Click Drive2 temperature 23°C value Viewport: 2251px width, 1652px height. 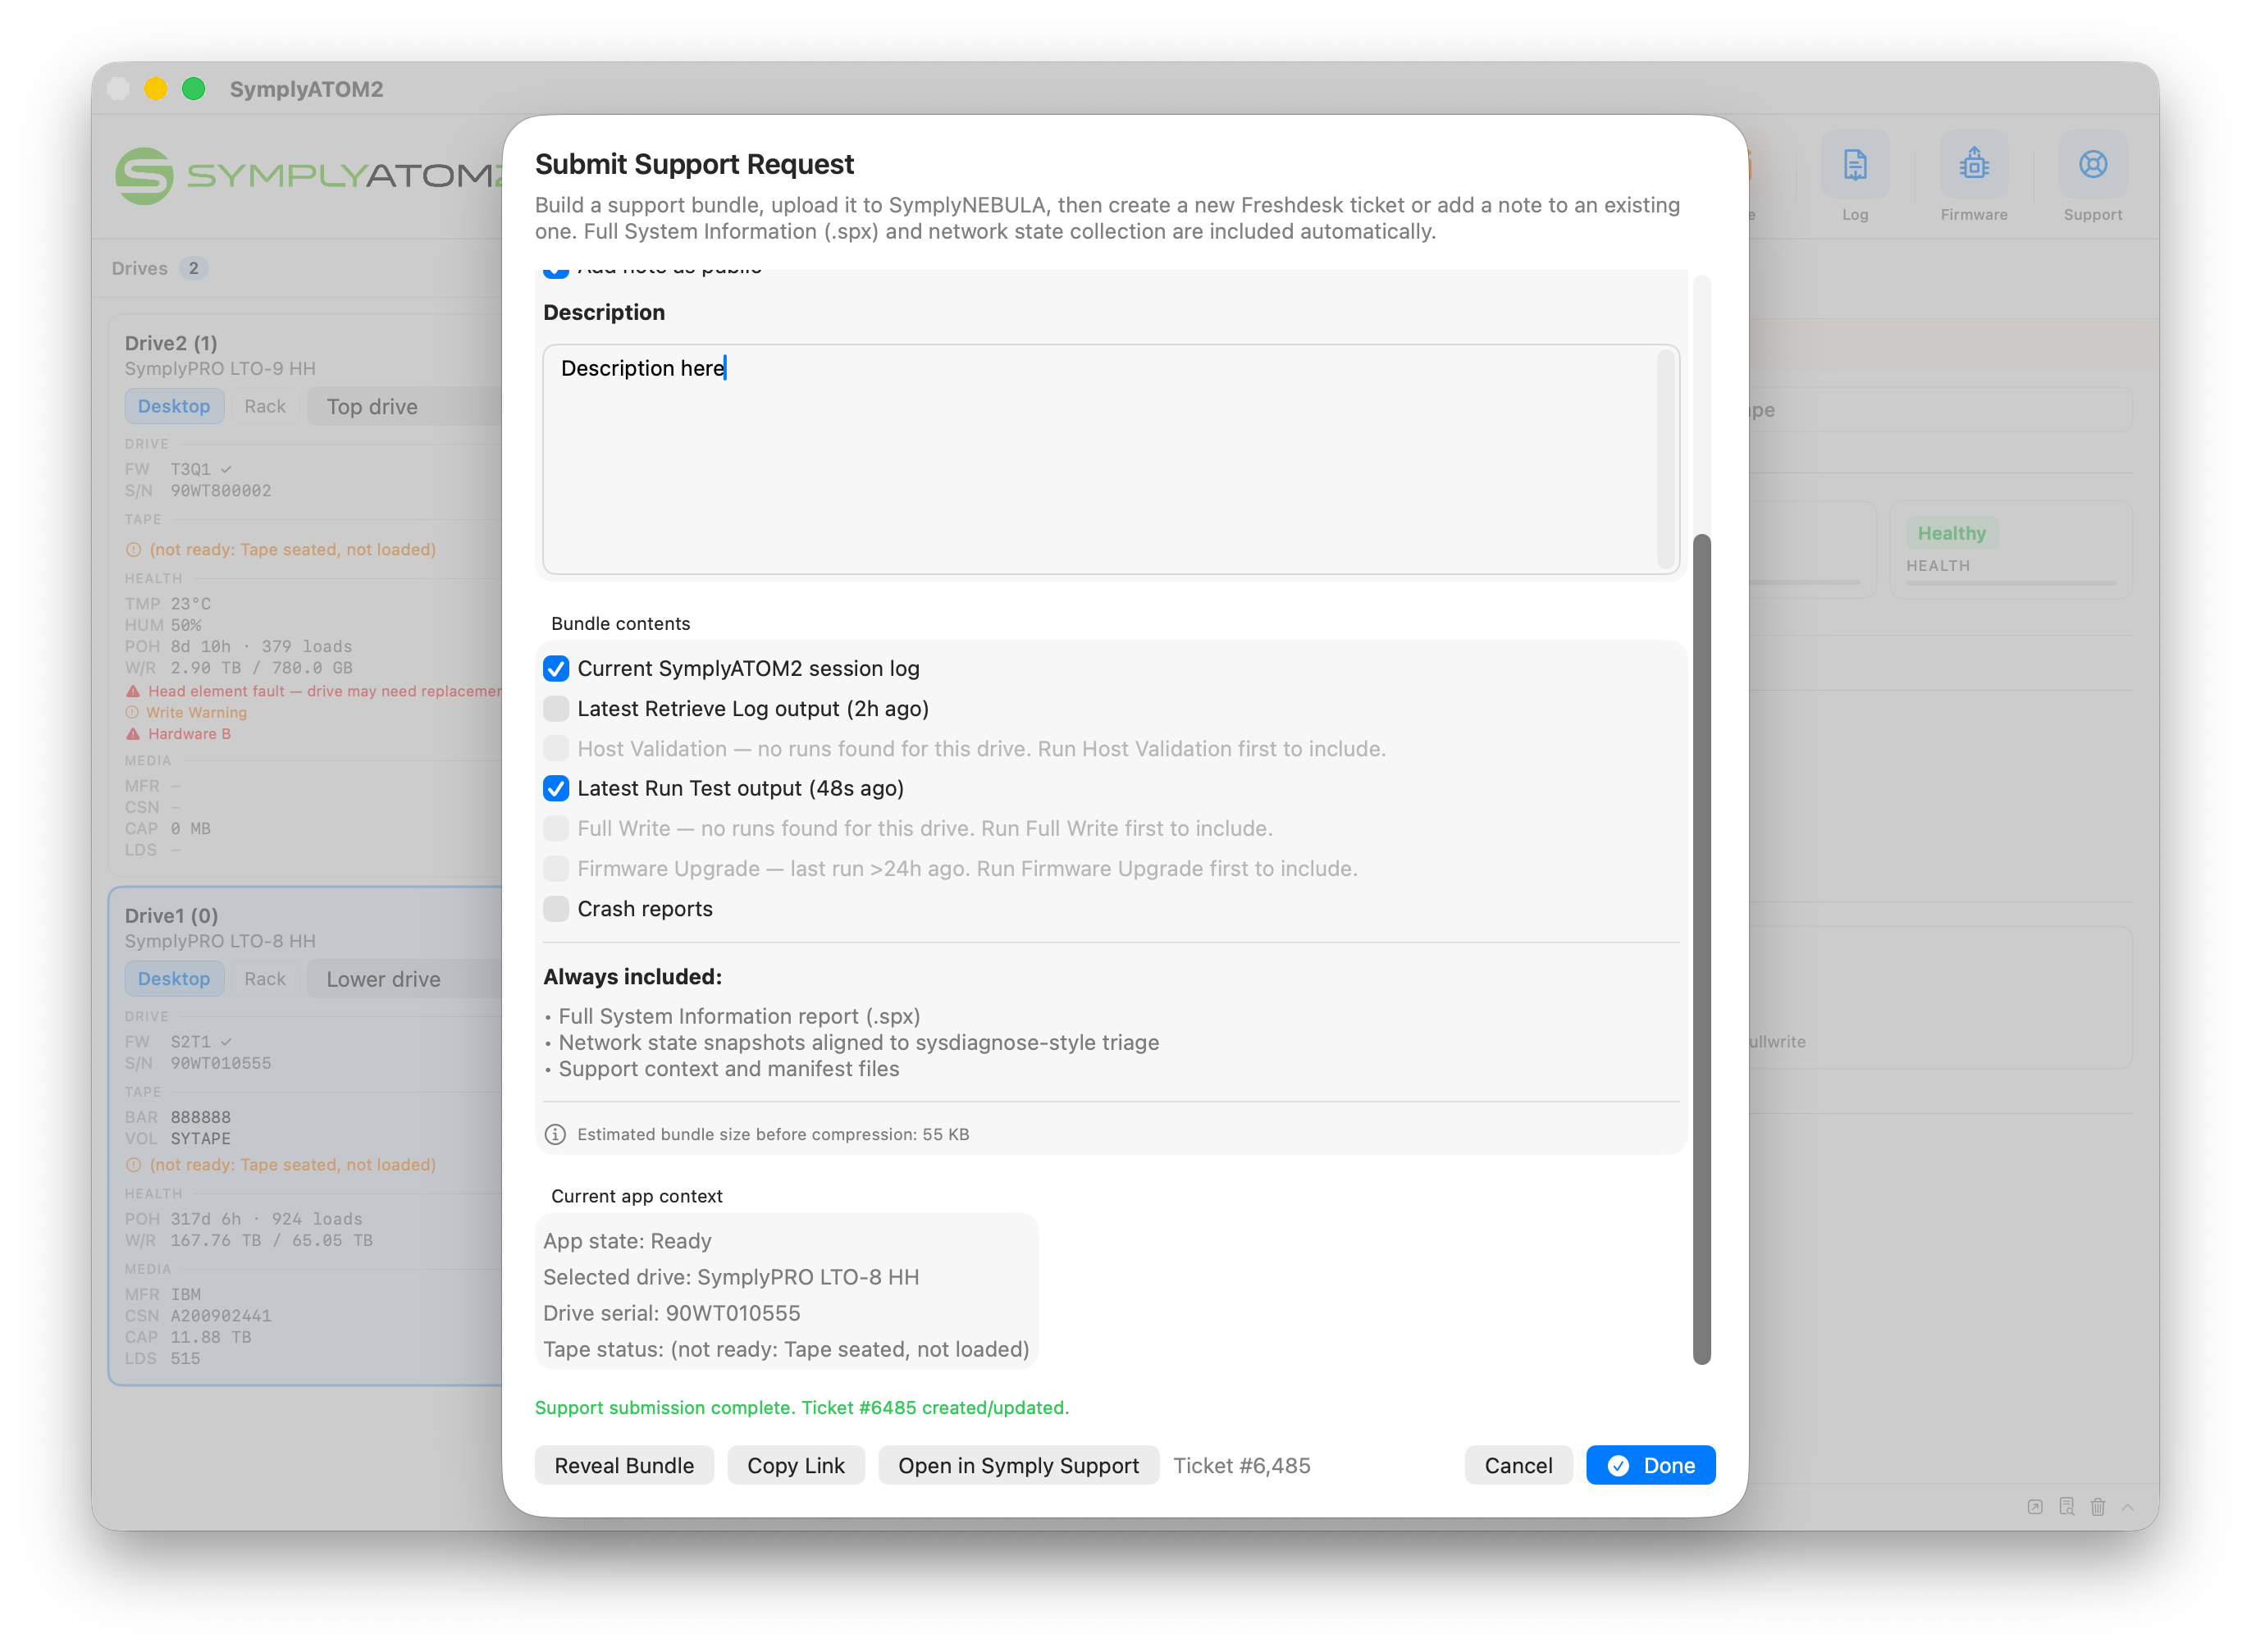coord(191,604)
